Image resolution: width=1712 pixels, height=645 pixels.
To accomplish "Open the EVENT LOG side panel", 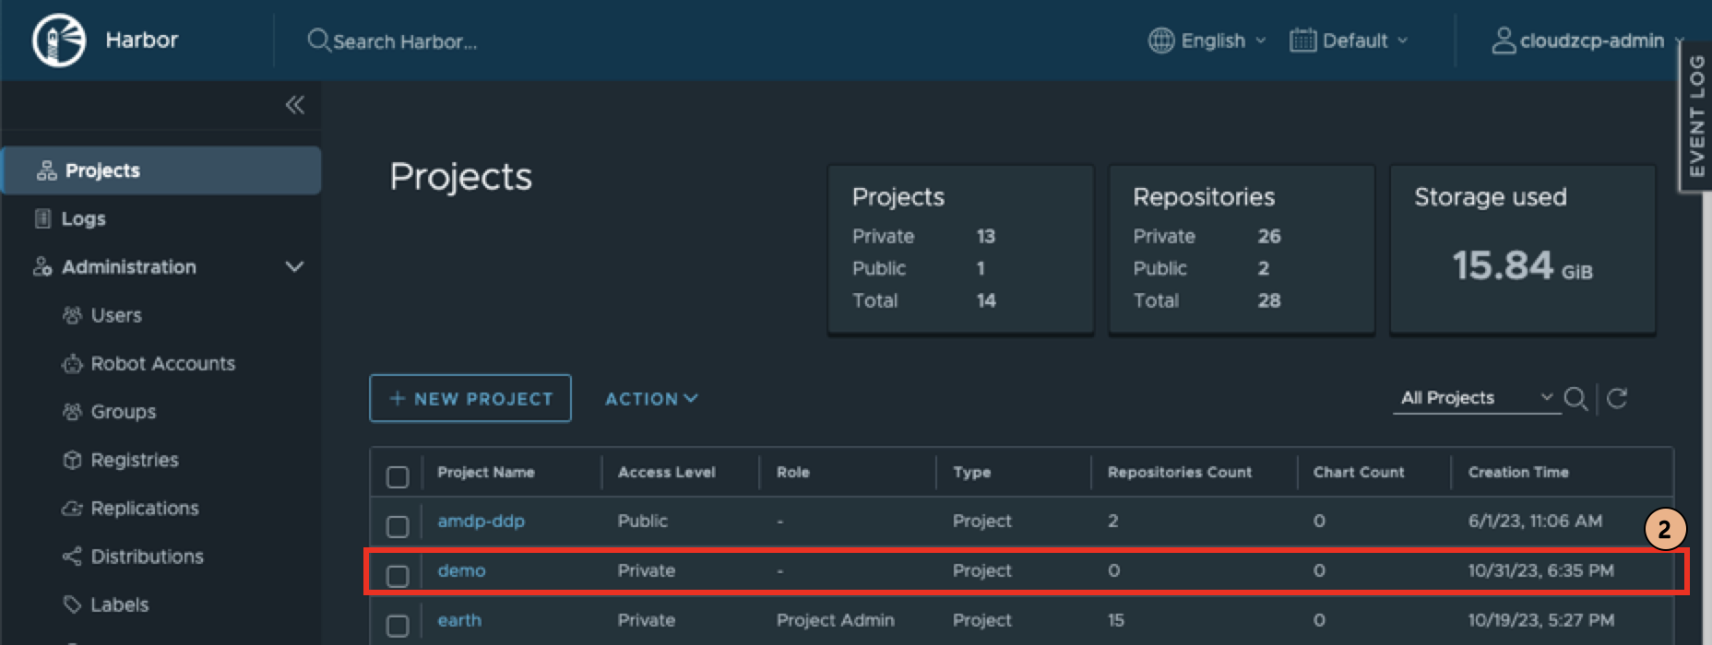I will pyautogui.click(x=1696, y=116).
